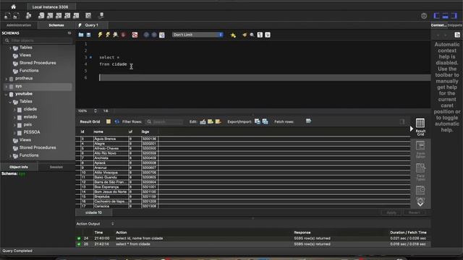
Task: Collapse the youtube schema
Action: click(7, 94)
